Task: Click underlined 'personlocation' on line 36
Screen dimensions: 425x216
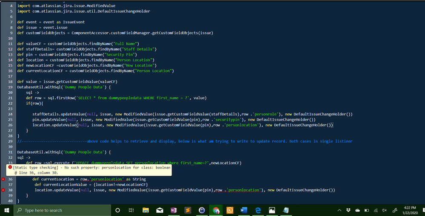Action: coord(106,179)
